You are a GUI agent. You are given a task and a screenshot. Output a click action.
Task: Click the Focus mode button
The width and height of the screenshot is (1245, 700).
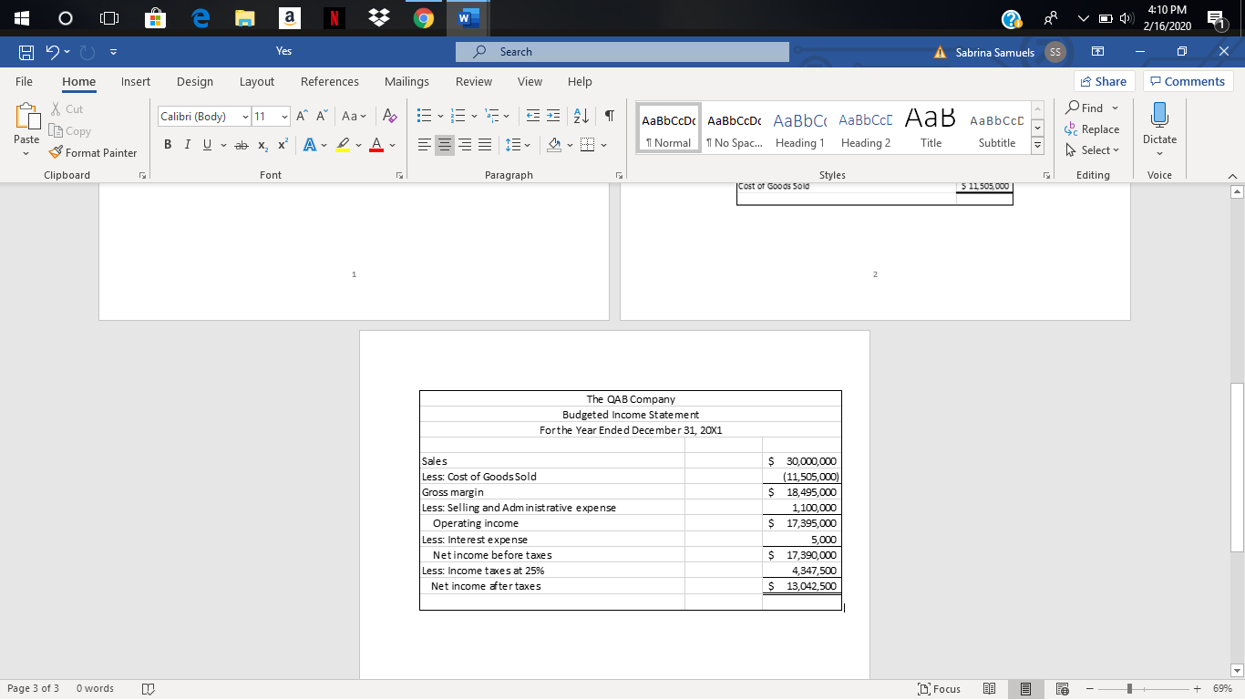pos(941,689)
